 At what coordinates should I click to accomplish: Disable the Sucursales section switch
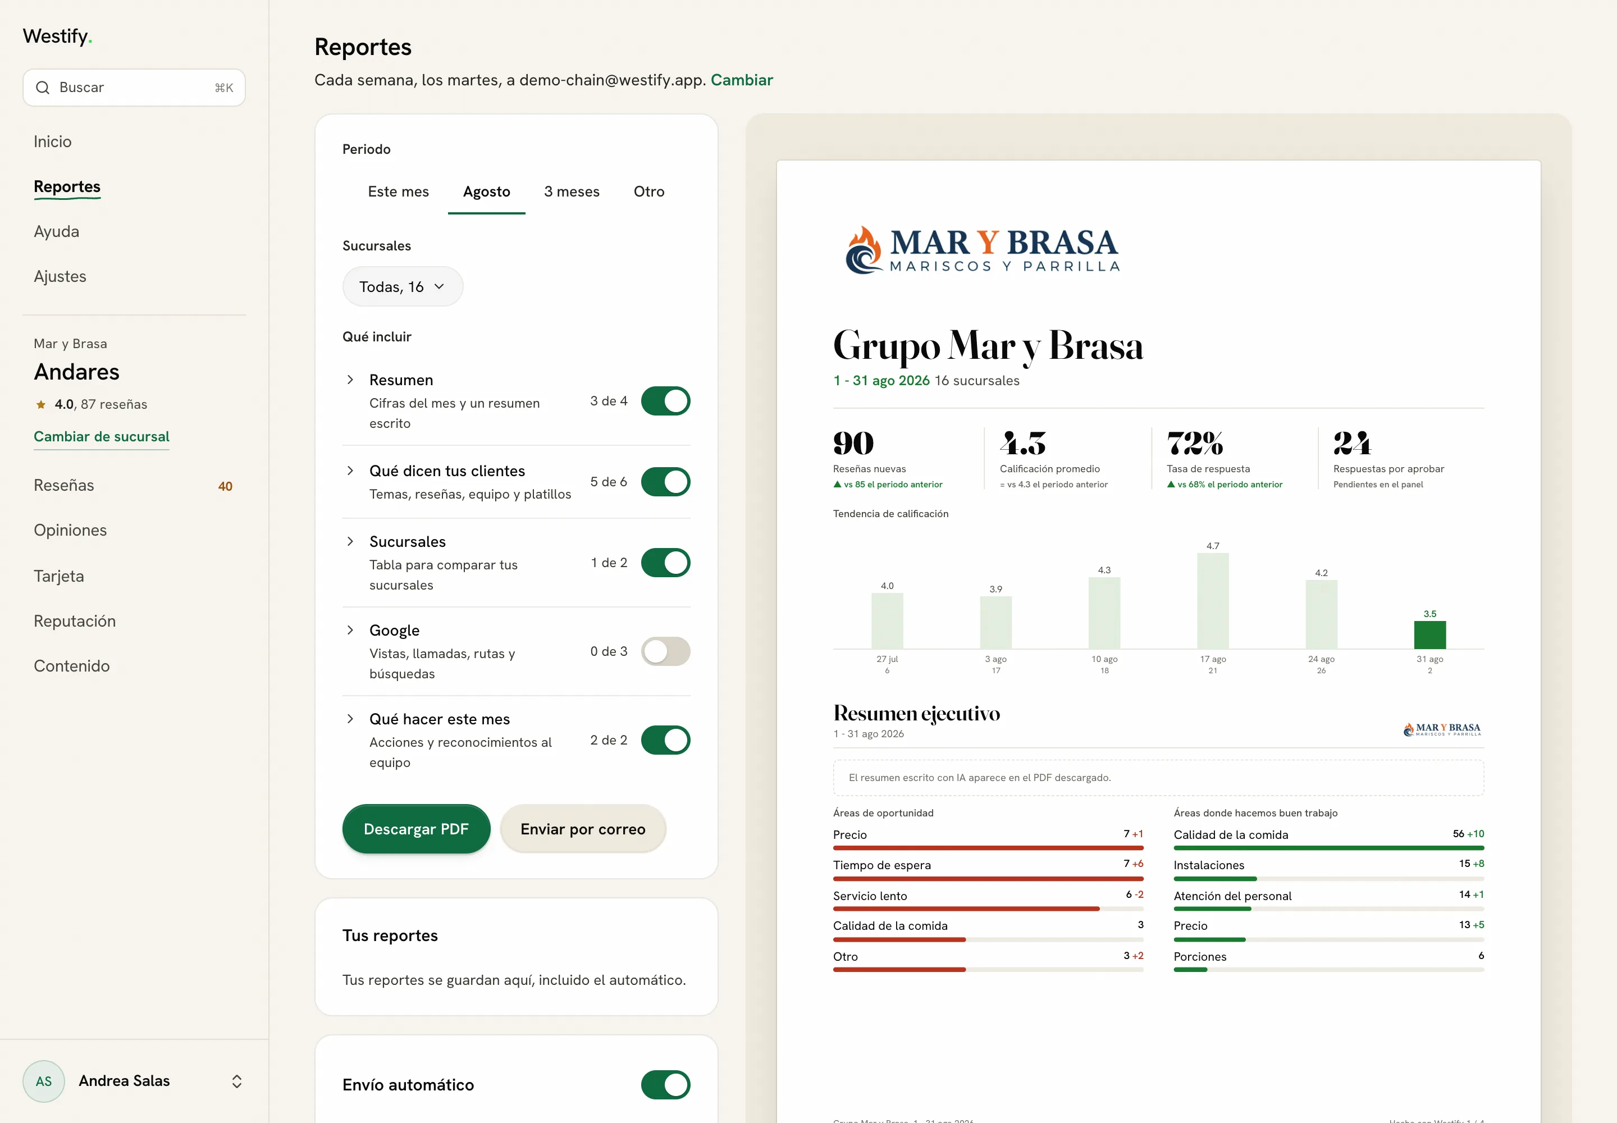coord(665,563)
